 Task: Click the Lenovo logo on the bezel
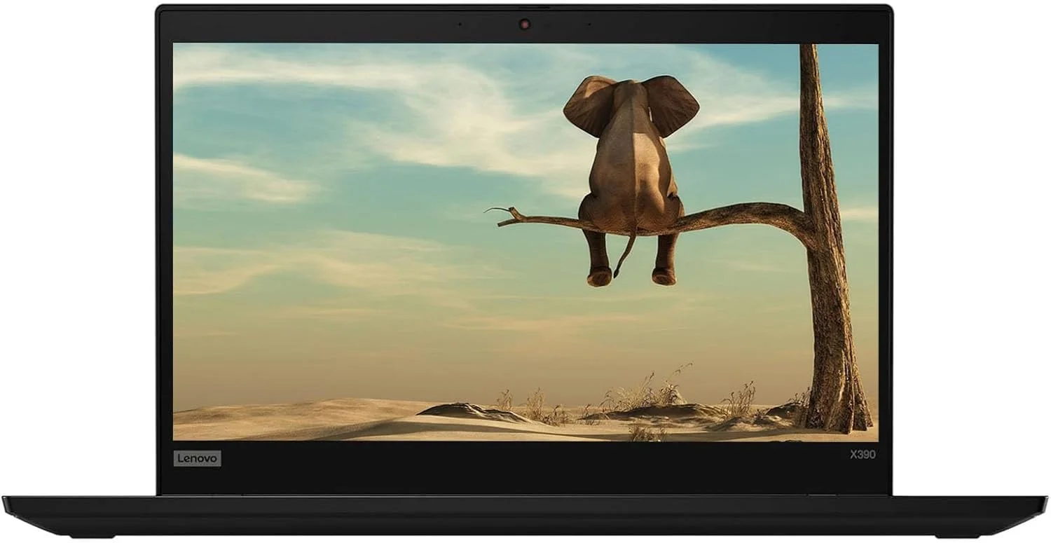[x=197, y=458]
